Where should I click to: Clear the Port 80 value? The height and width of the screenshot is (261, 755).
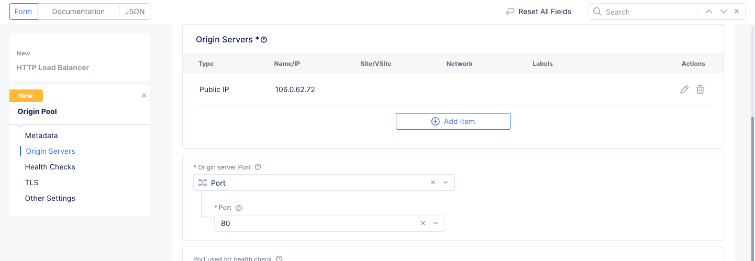[423, 223]
